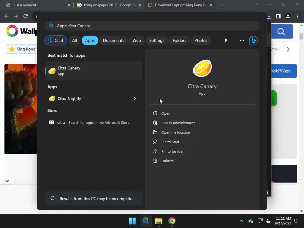
Task: Click the Pin to Start pin icon
Action: click(x=155, y=142)
